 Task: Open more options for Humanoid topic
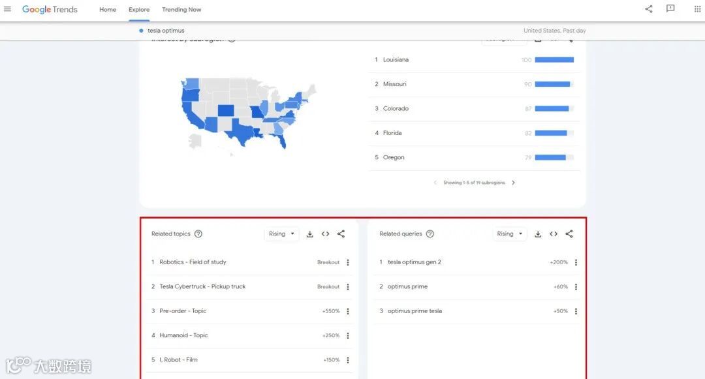(x=347, y=335)
